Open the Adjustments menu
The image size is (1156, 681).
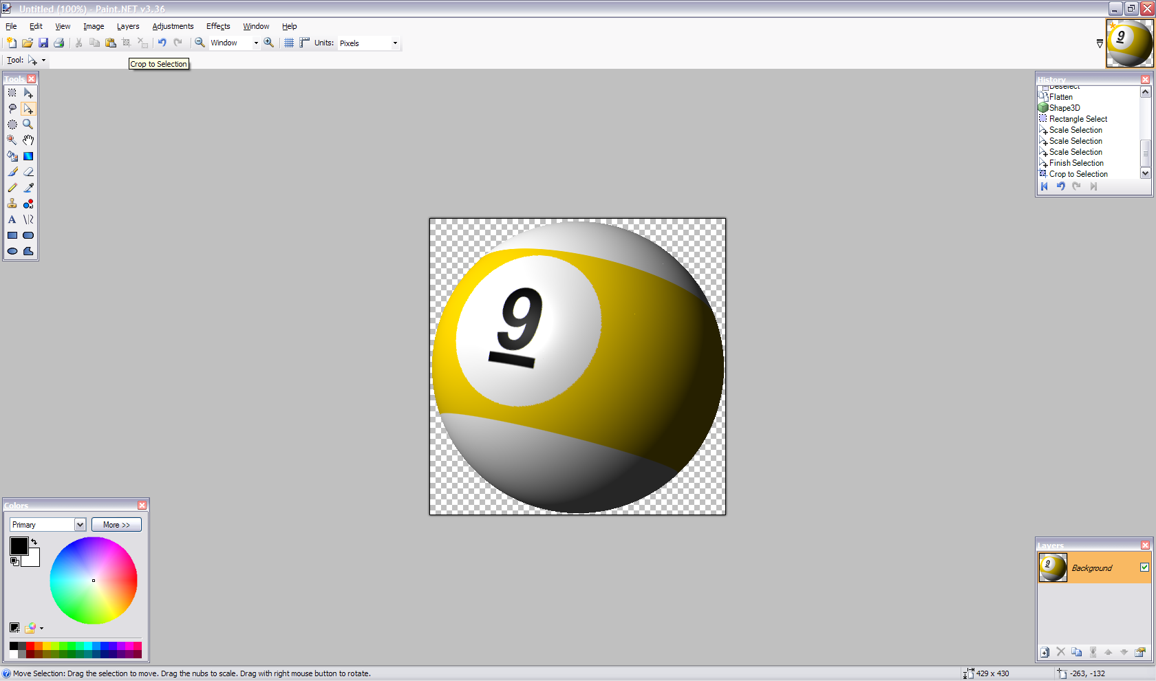click(x=173, y=26)
